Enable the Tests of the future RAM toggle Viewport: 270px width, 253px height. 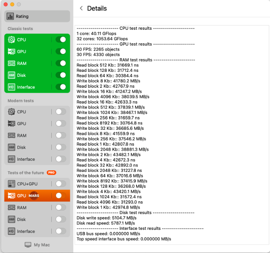(61, 207)
